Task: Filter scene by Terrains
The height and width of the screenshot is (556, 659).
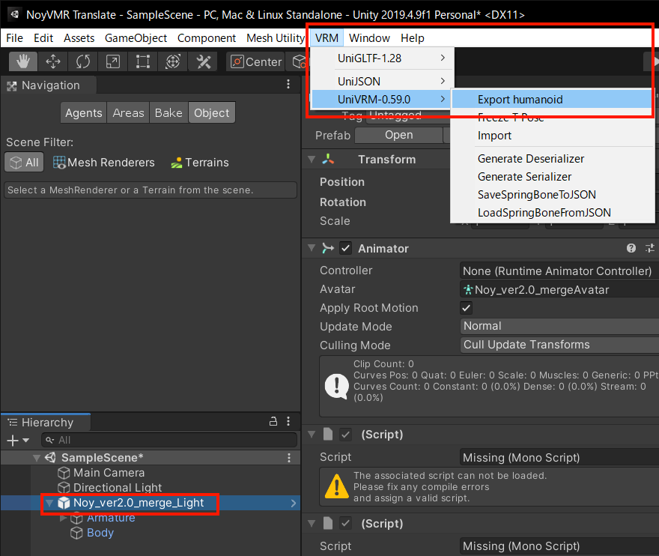Action: click(x=200, y=163)
